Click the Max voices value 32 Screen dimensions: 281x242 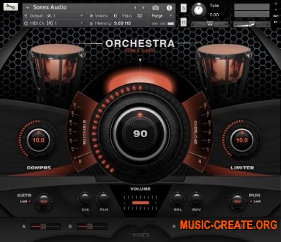click(140, 16)
